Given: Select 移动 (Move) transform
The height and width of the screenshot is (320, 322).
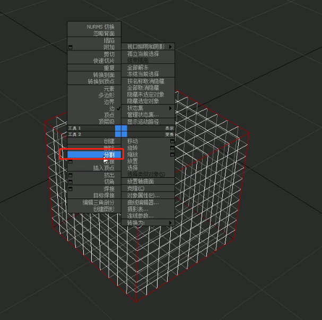Looking at the screenshot, I should (x=133, y=141).
